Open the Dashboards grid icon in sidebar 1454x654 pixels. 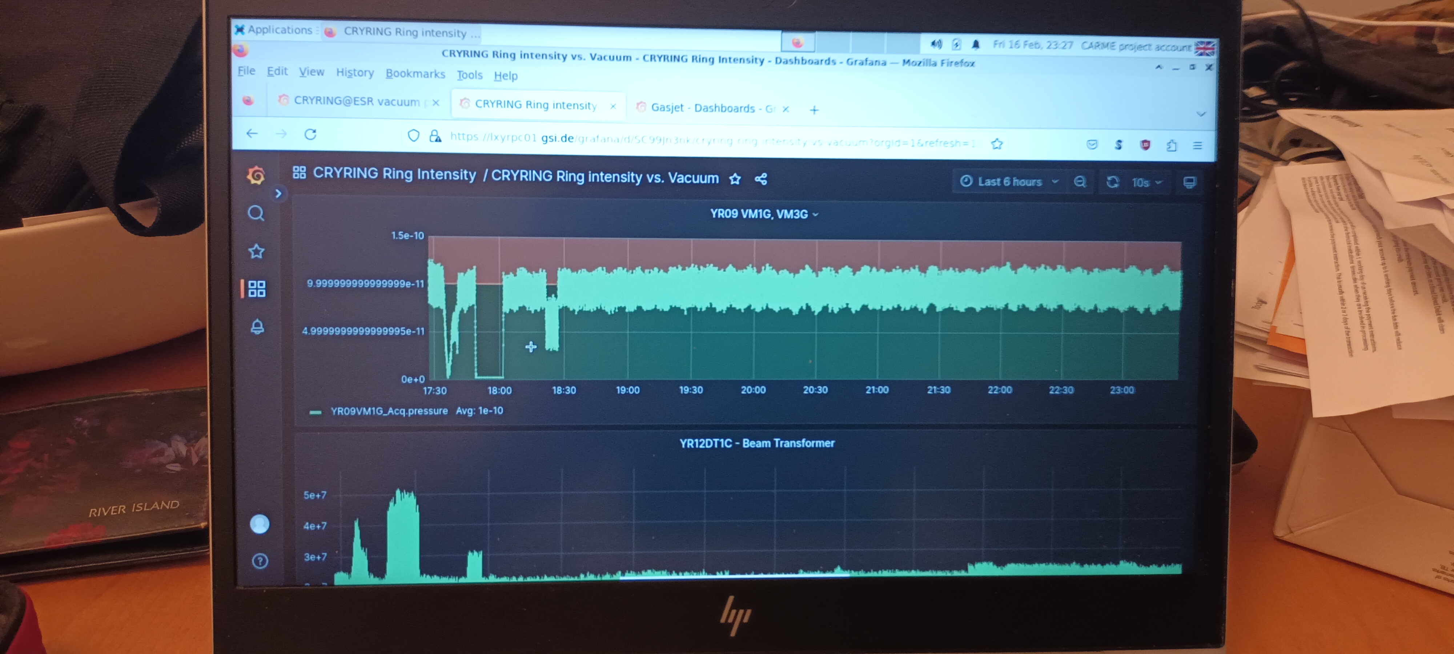point(257,289)
